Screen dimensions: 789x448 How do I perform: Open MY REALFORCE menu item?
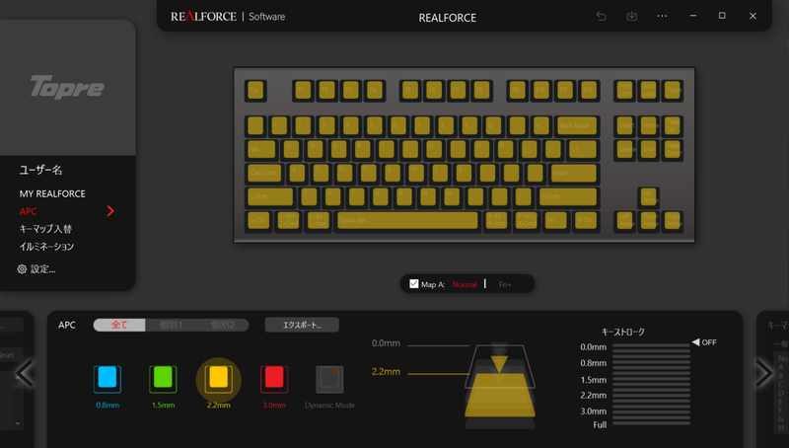point(52,193)
